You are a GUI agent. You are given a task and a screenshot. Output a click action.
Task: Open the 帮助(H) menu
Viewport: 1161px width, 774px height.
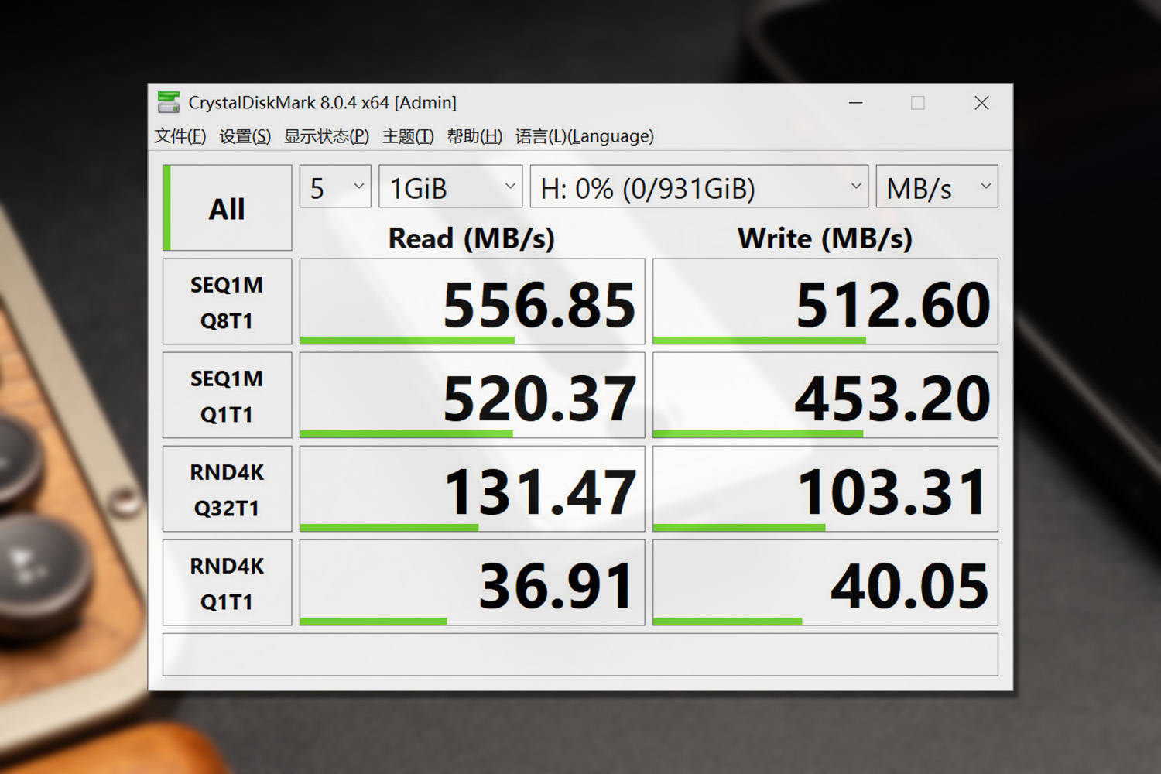click(474, 136)
